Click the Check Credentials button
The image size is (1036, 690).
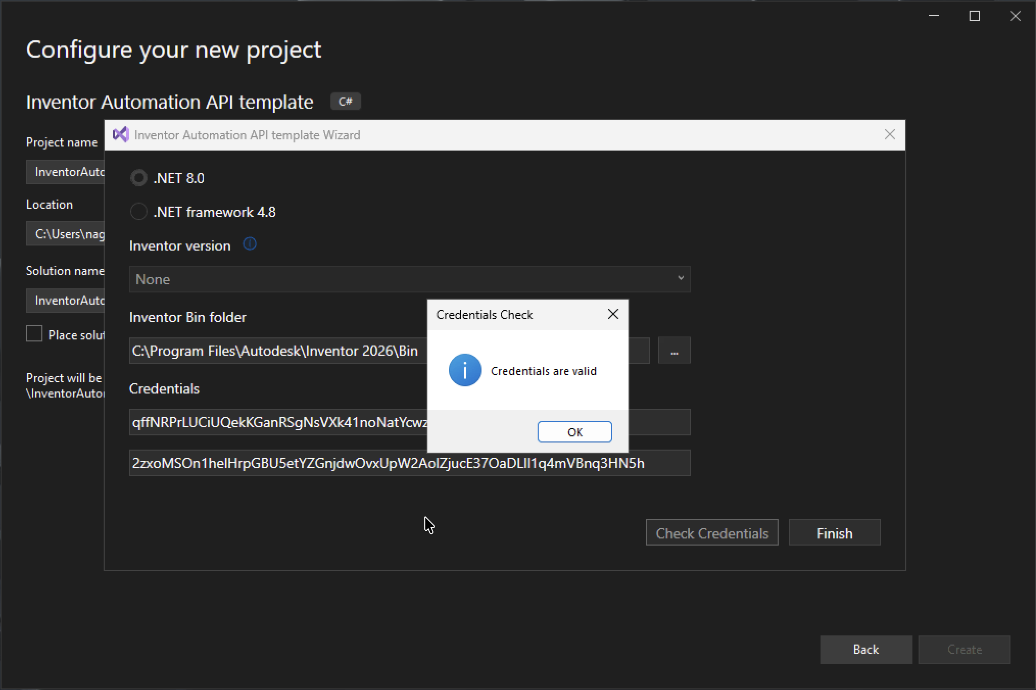(712, 532)
